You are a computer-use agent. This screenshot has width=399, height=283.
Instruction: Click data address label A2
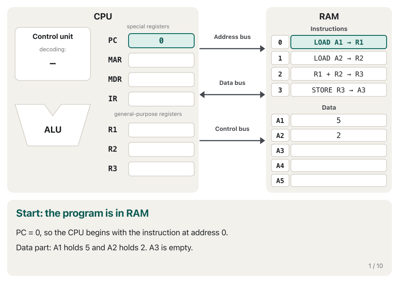(280, 135)
